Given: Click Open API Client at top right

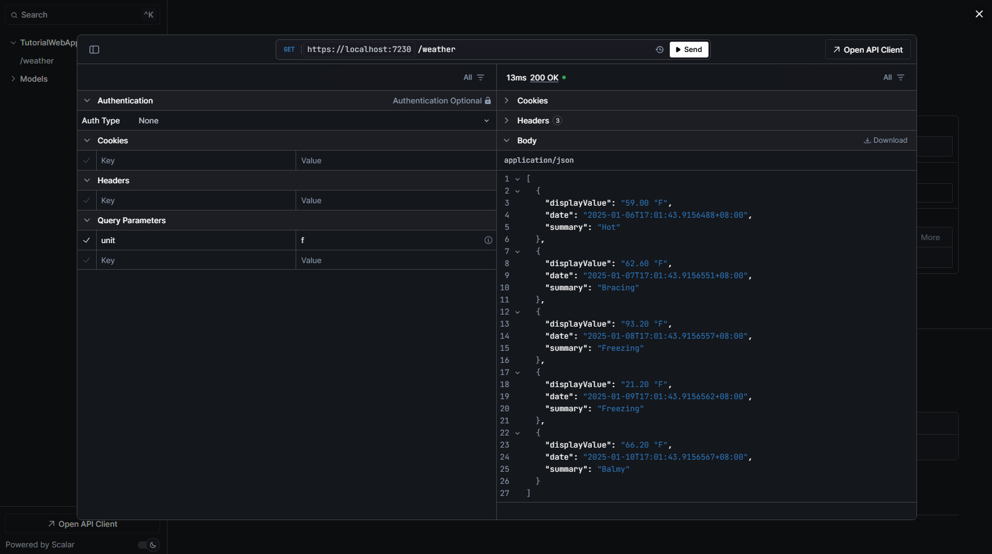Looking at the screenshot, I should (867, 50).
